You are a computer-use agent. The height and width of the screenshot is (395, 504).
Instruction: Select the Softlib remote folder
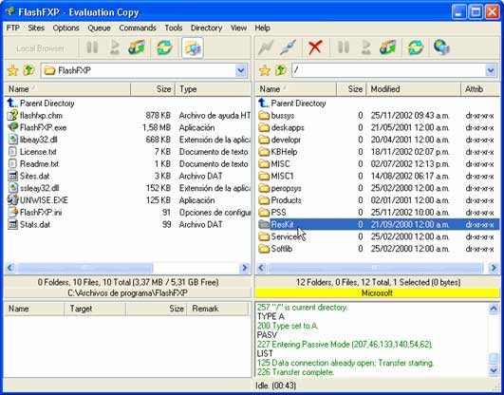282,249
